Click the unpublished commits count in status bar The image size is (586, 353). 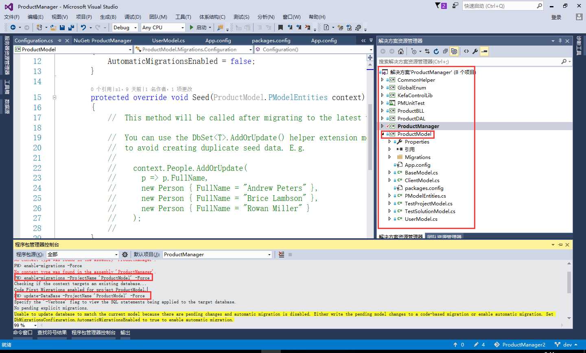coord(459,344)
